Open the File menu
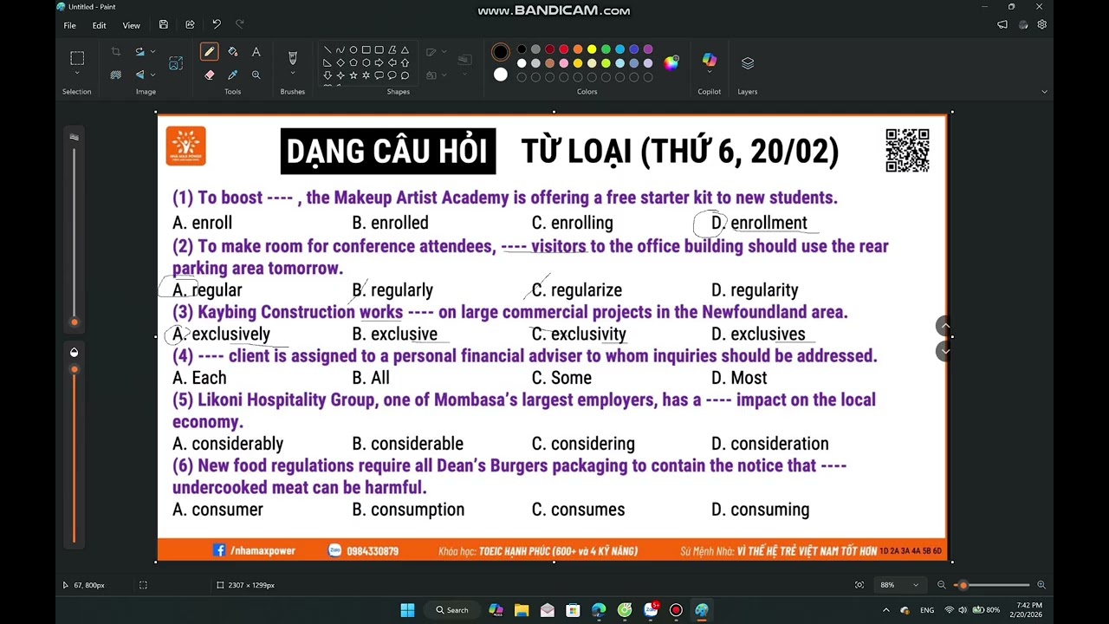Screen dimensions: 1109x624 tap(69, 25)
